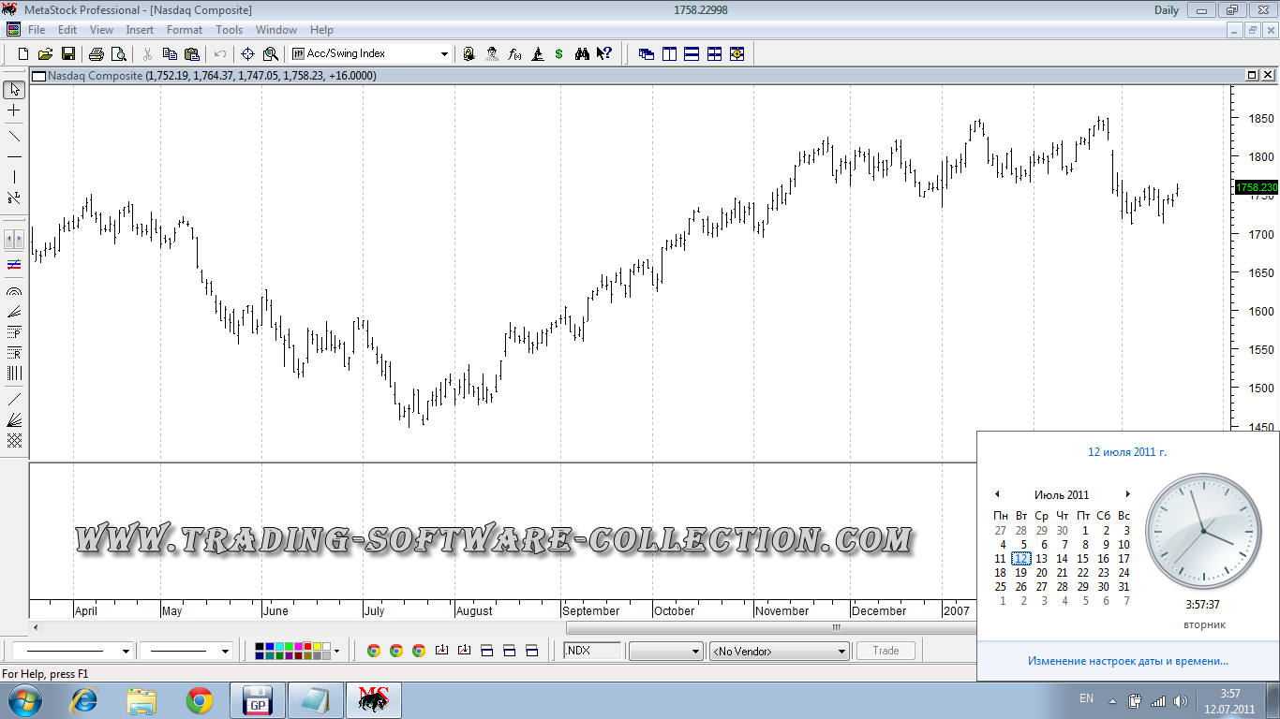Select the trendline drawing tool

pyautogui.click(x=14, y=136)
